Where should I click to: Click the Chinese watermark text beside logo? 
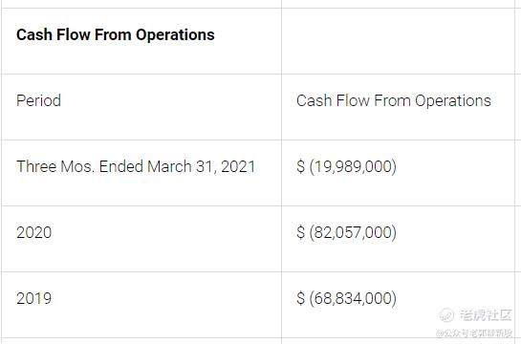tap(486, 315)
